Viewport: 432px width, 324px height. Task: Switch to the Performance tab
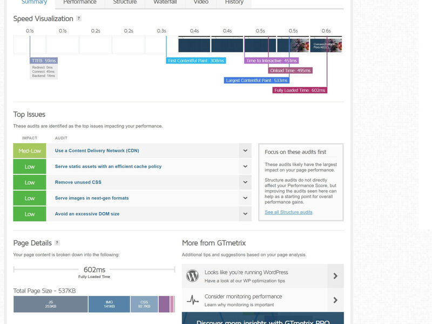79,3
